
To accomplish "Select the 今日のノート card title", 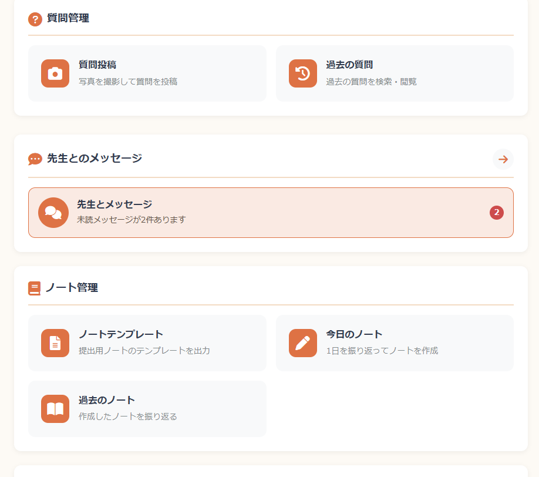I will point(354,334).
